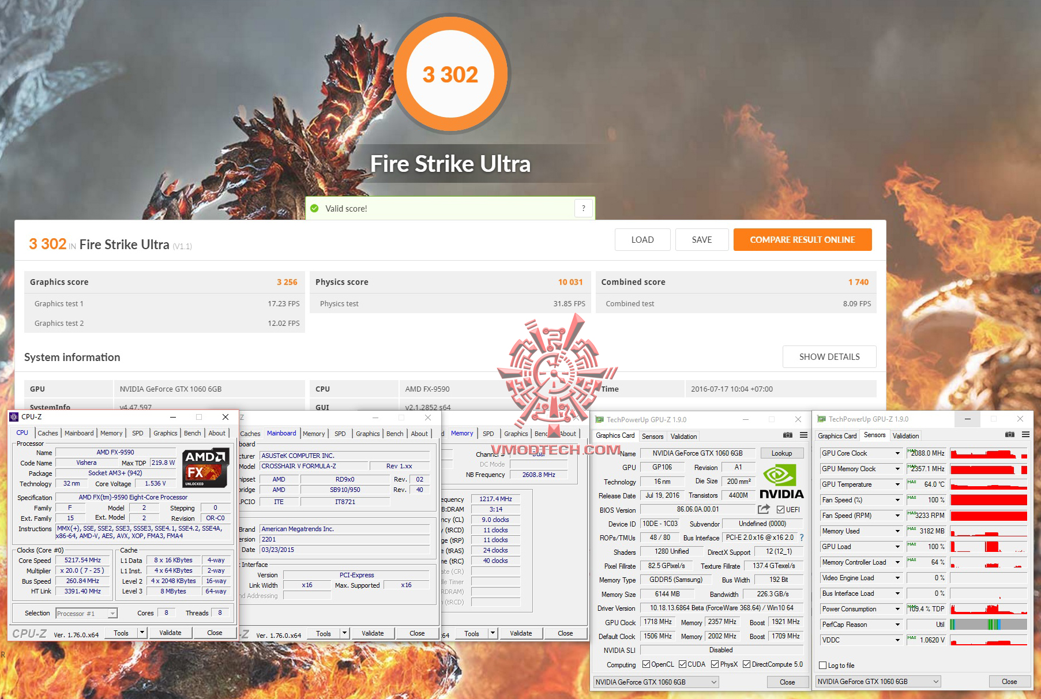The height and width of the screenshot is (699, 1041).
Task: Enable Log to file in GPU-Z Sensors
Action: click(x=823, y=666)
